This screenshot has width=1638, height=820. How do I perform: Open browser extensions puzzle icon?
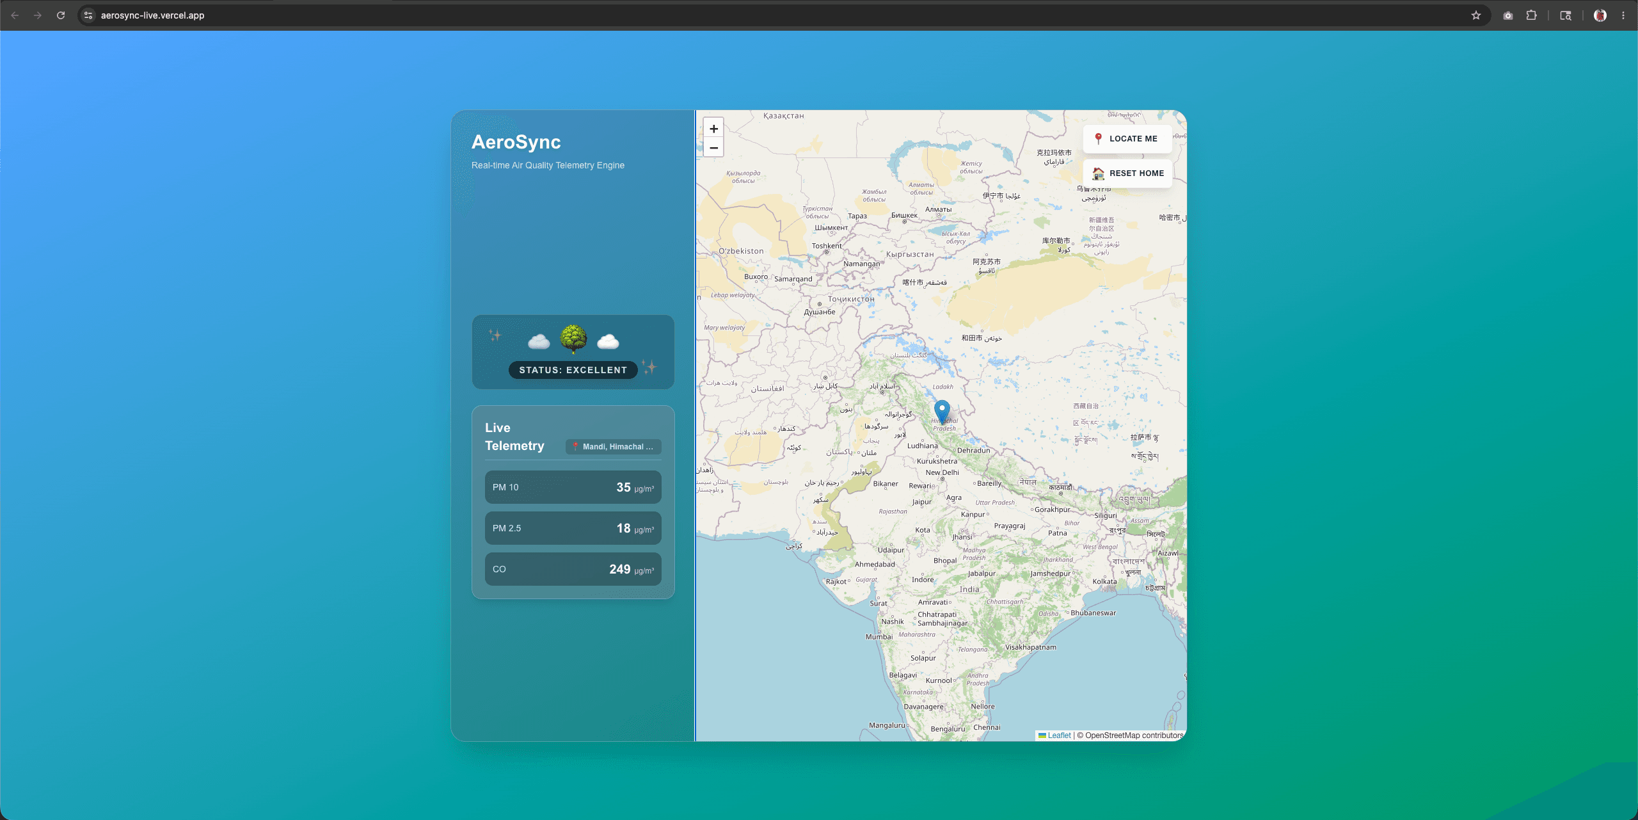(x=1532, y=15)
